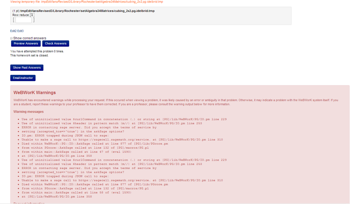Click 'AskSage called at line 58' warning line
This screenshot has height=204, width=350.
coord(77,192)
